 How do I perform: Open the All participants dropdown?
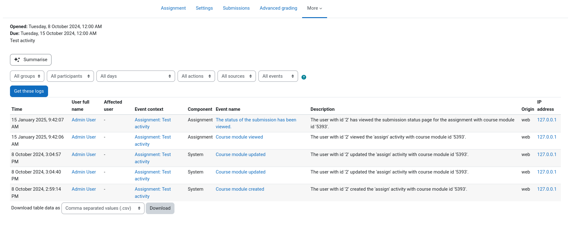click(x=70, y=76)
